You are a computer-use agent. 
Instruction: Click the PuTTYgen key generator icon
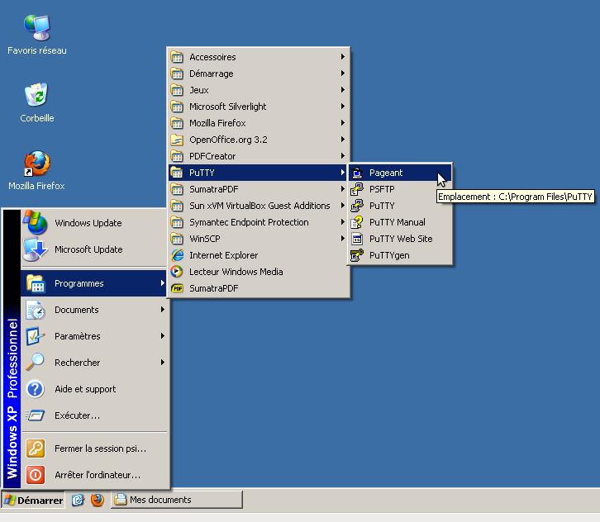pos(357,255)
